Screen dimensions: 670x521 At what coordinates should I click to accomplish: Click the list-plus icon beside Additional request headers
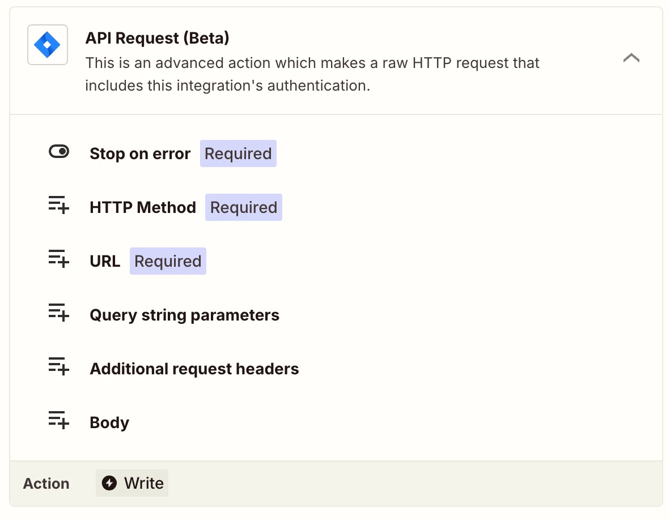coord(59,366)
